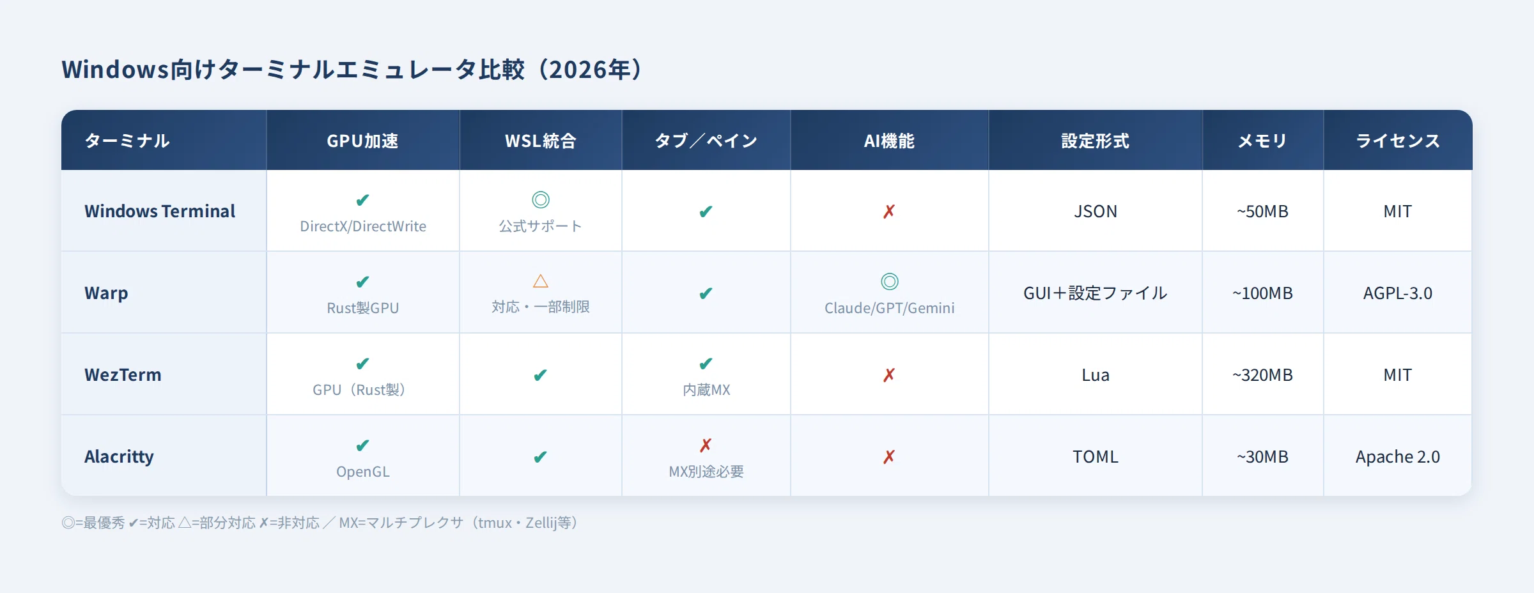Click the GUI＋設定ファイル cell

coord(1096,293)
